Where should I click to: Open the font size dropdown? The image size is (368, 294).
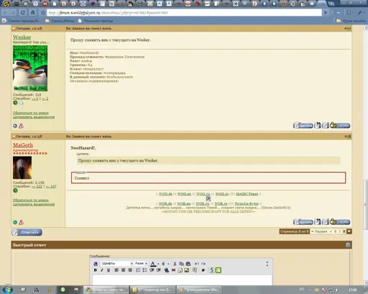141,263
